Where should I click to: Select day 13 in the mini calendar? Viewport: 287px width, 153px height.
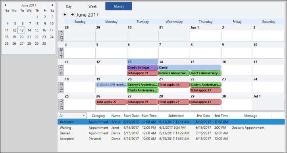21,30
